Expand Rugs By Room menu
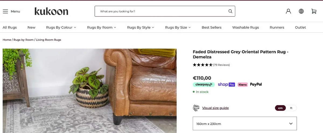This screenshot has width=323, height=133. 101,27
